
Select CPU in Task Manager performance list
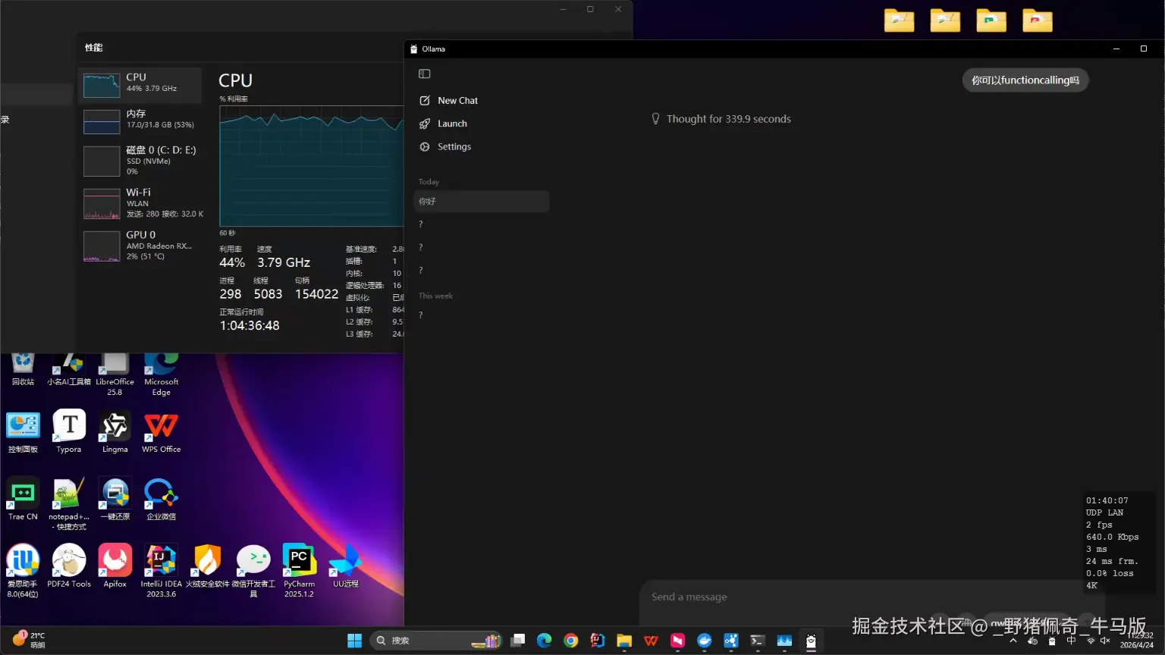(x=140, y=84)
